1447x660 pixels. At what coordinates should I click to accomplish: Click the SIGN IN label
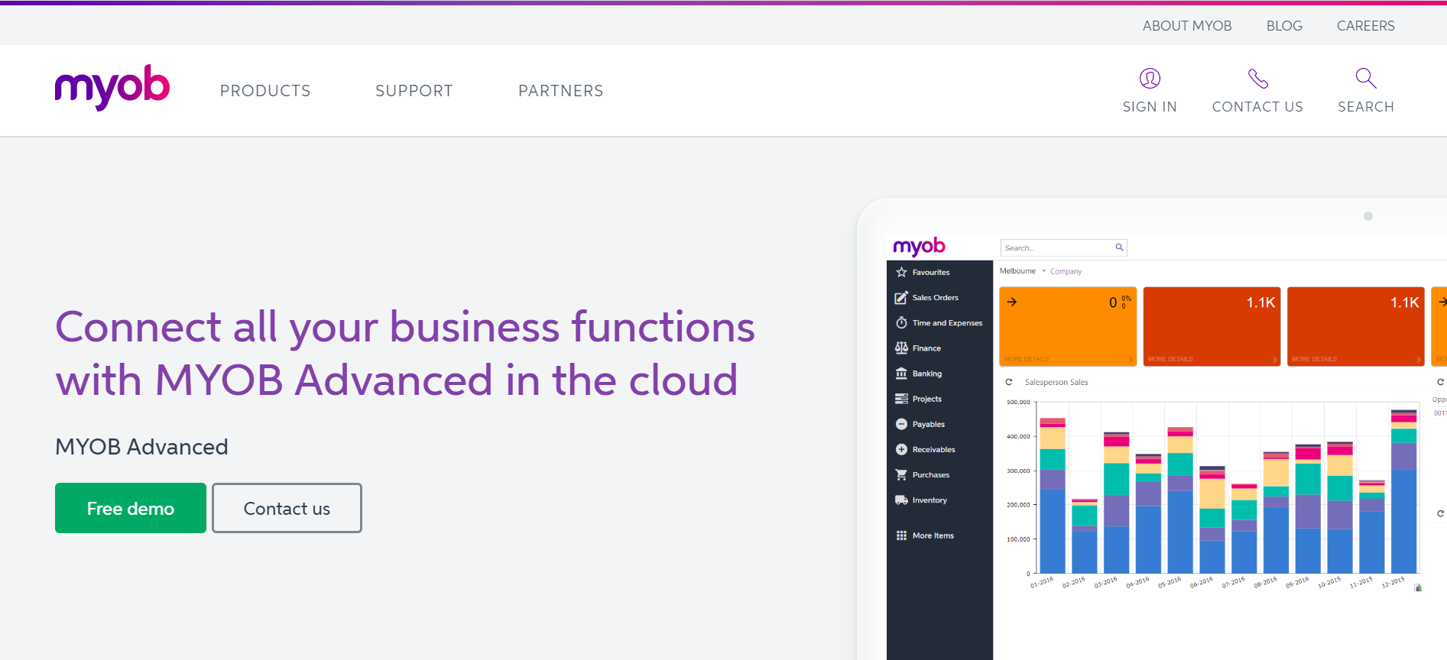pyautogui.click(x=1150, y=107)
